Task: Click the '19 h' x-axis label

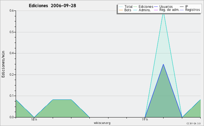Action: tap(145, 120)
